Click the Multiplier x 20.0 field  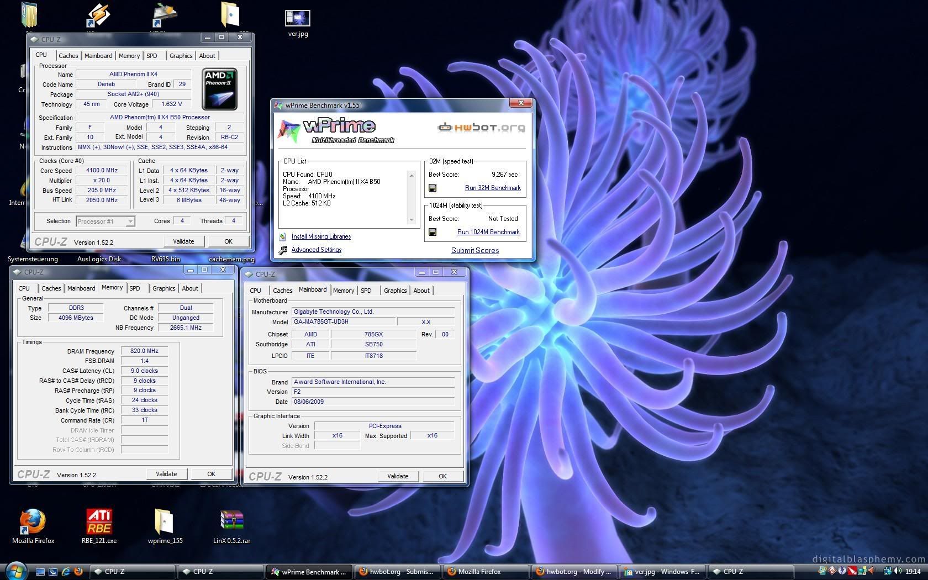tap(102, 181)
